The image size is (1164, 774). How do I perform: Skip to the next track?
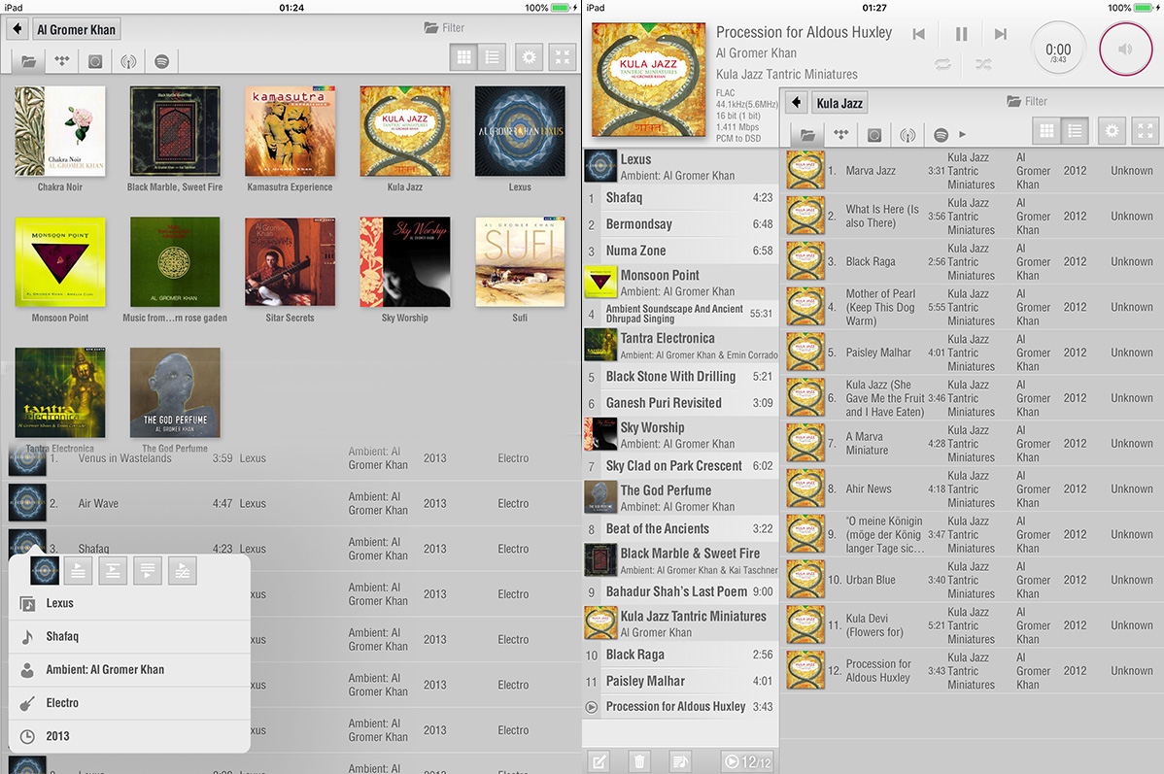(x=1000, y=35)
